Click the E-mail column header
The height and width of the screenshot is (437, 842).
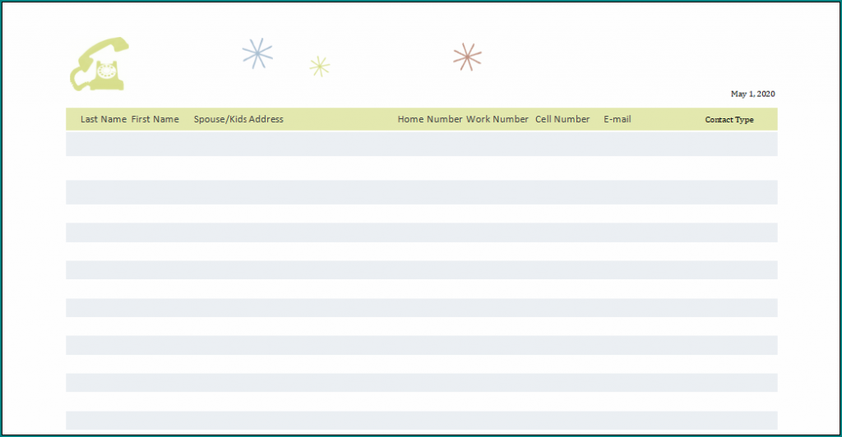[x=618, y=119]
